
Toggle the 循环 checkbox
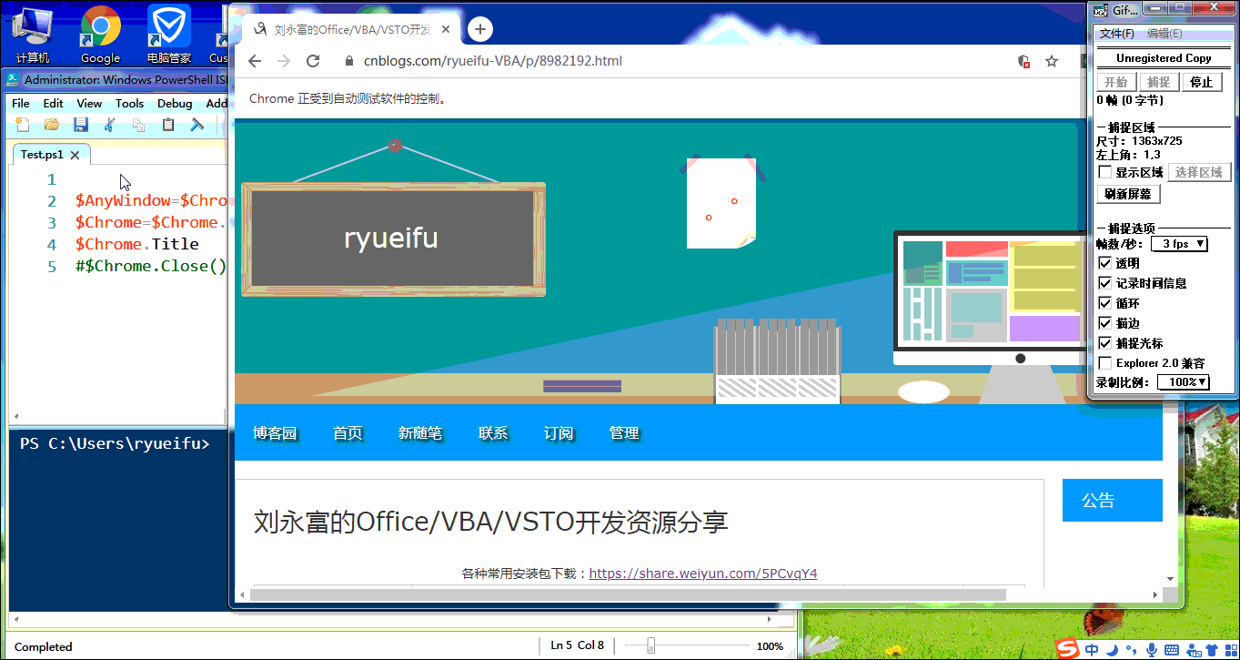[1105, 303]
